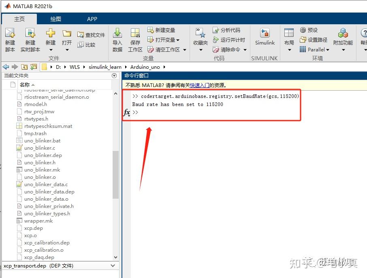Collapse the Current Folder panel

click(x=114, y=76)
